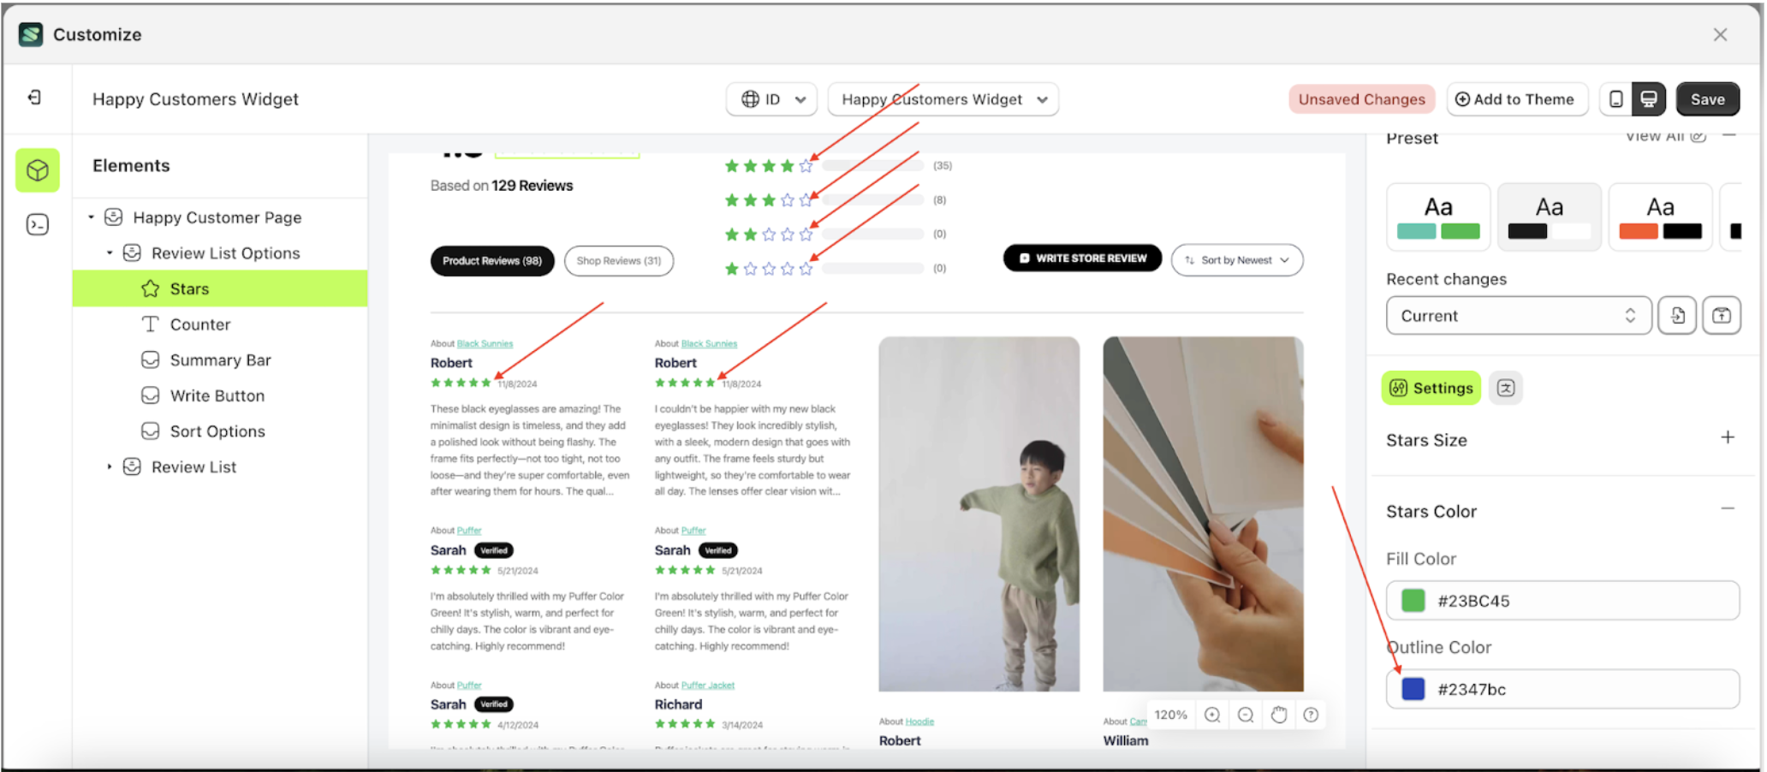Screen dimensions: 1767x772
Task: Select the hand pan tool
Action: (1279, 716)
